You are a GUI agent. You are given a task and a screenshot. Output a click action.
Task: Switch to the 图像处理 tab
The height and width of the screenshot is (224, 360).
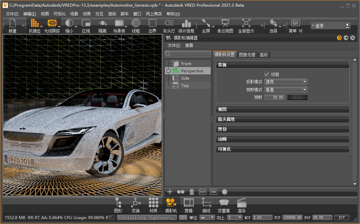247,55
